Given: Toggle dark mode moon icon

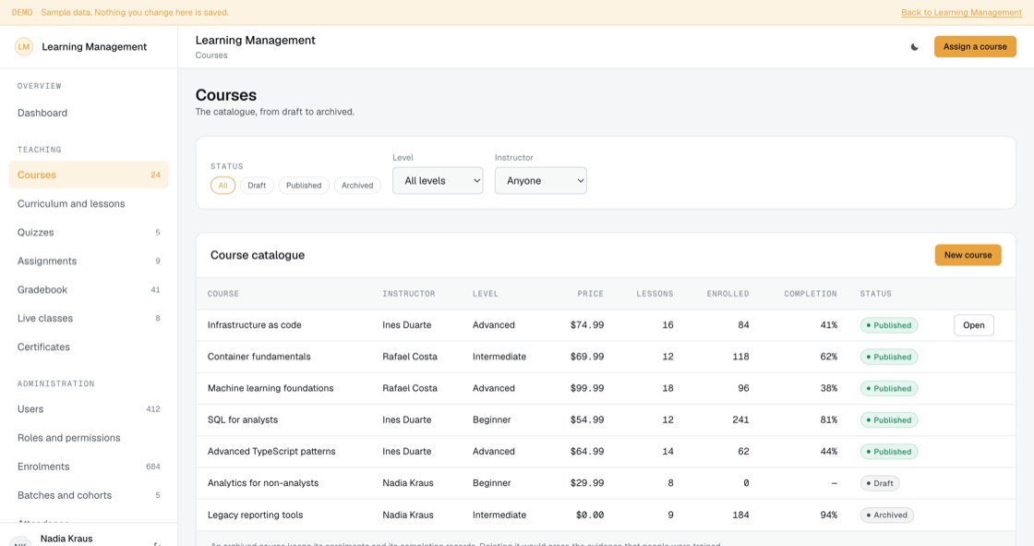Looking at the screenshot, I should 914,47.
